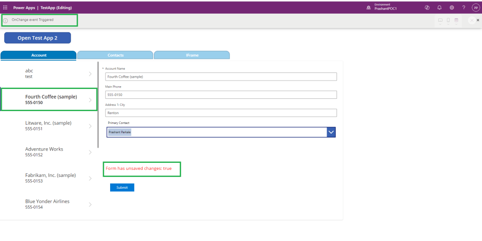Viewport: 482px width, 241px height.
Task: Expand the Fourth Coffee (sample) chevron
Action: point(90,100)
